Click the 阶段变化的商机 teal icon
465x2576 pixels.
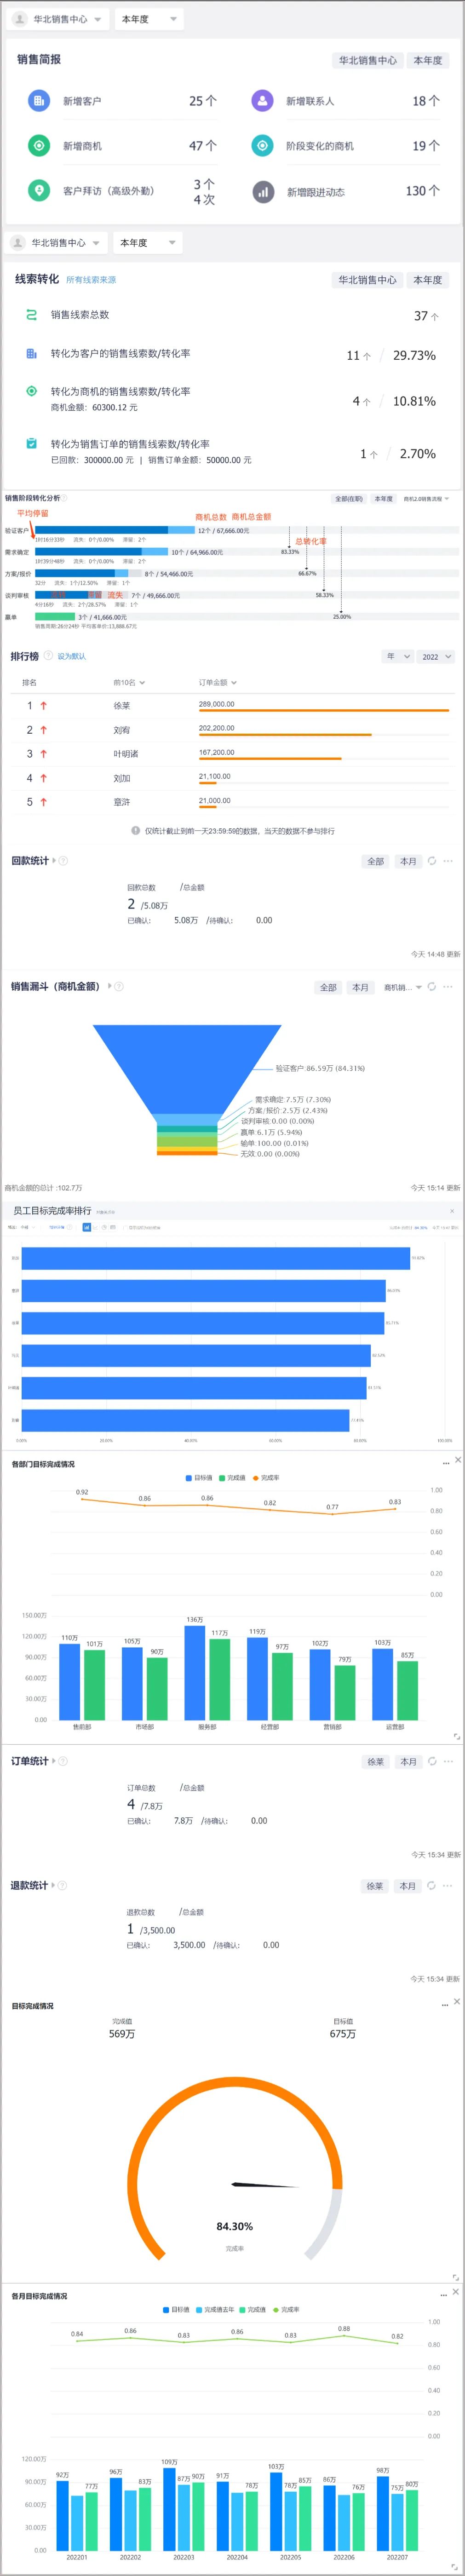click(262, 146)
